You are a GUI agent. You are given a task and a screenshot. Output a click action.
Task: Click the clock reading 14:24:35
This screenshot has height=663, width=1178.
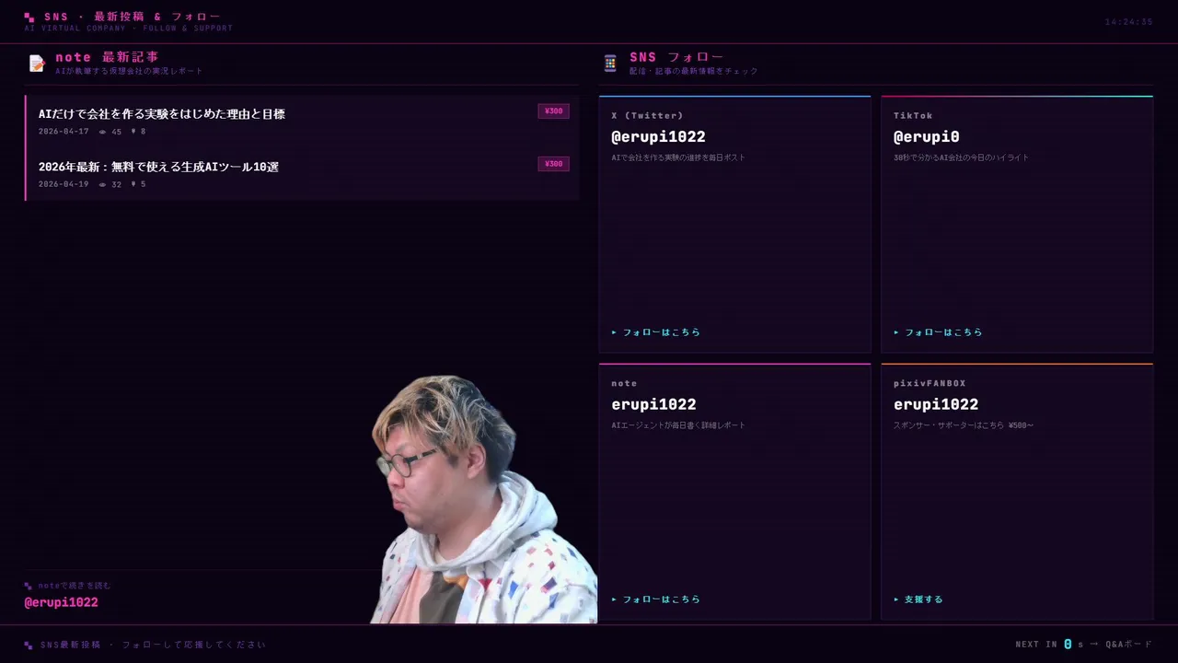tap(1128, 22)
